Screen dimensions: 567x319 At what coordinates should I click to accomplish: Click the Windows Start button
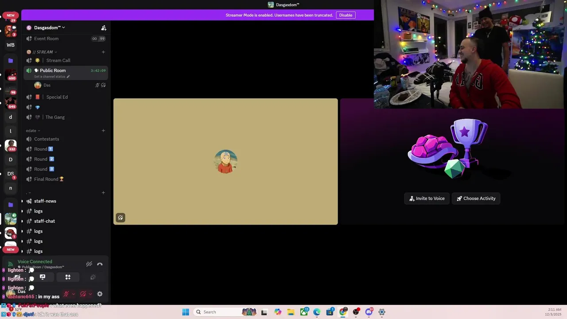pos(186,312)
